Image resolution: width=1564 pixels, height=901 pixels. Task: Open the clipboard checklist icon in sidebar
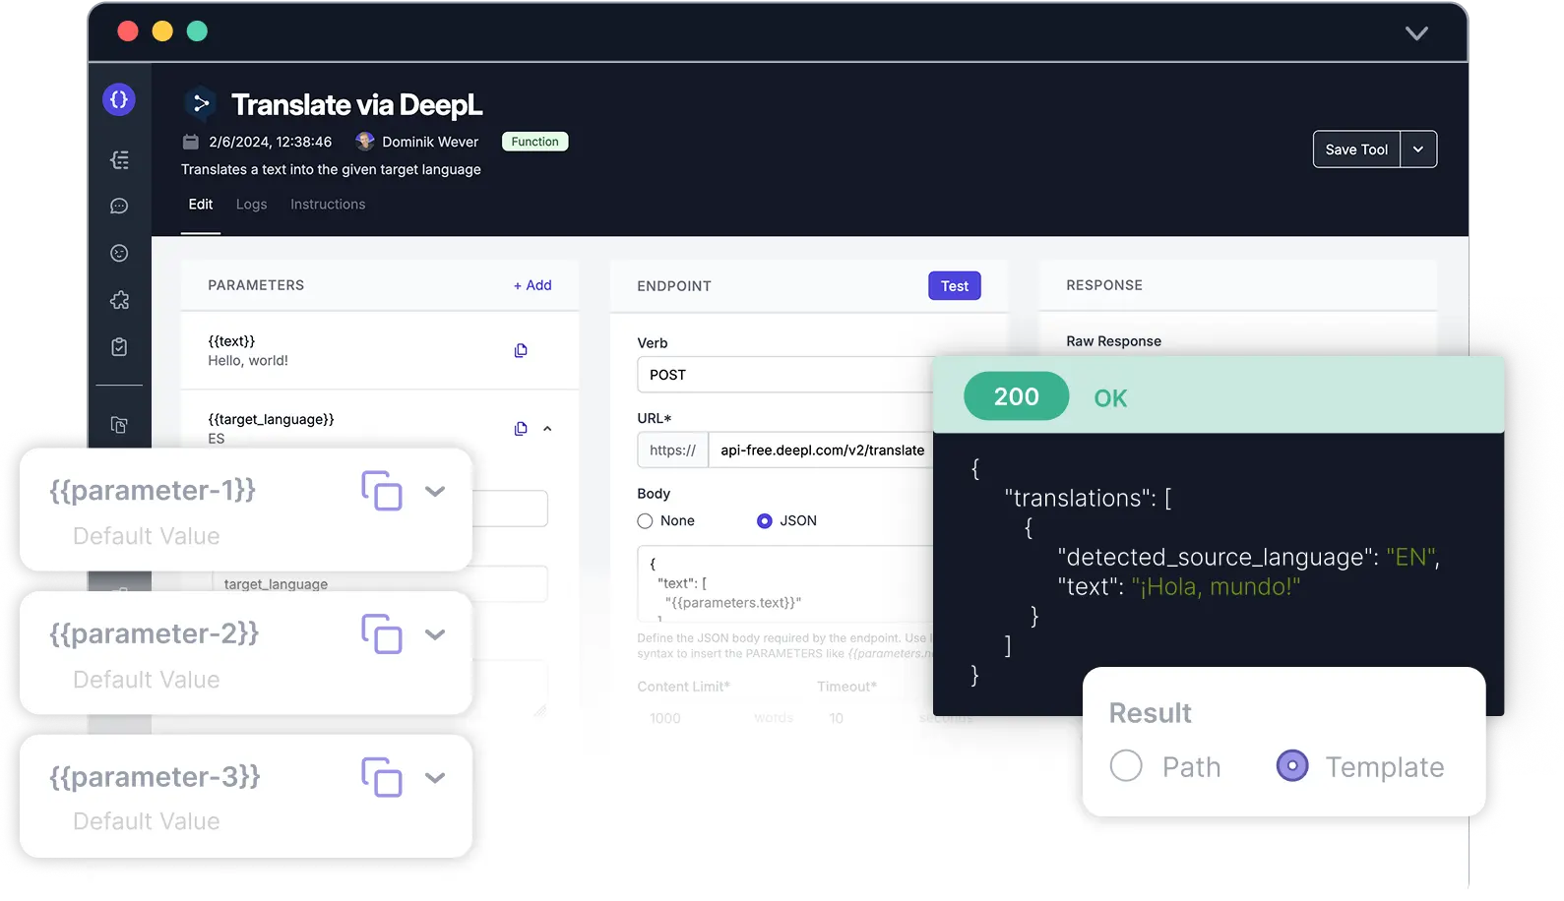pos(119,347)
